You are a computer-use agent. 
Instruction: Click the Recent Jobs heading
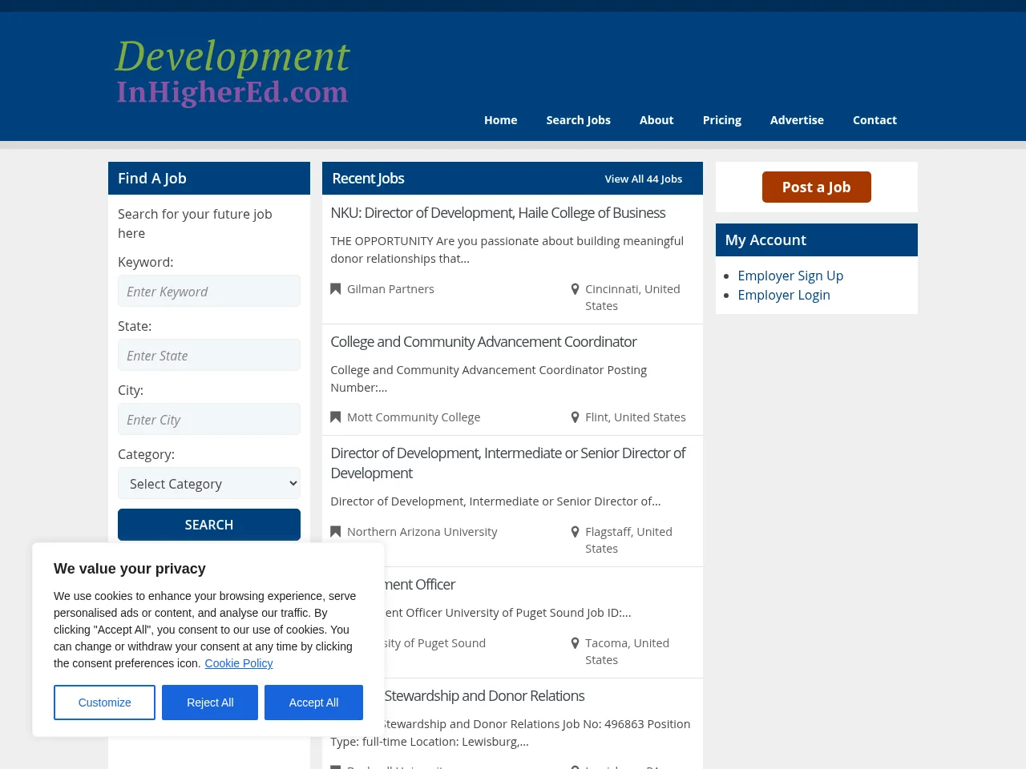click(x=368, y=179)
